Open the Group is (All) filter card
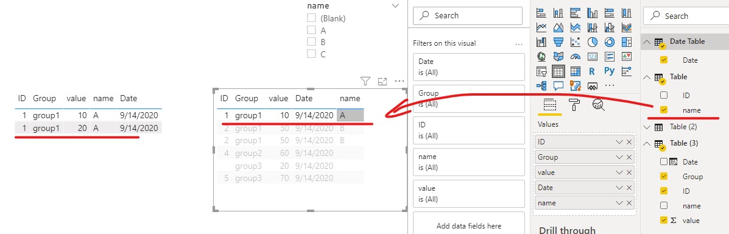The width and height of the screenshot is (729, 234). [469, 99]
